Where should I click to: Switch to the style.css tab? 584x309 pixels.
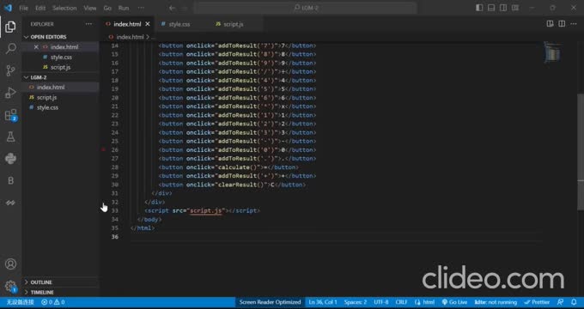tap(179, 24)
